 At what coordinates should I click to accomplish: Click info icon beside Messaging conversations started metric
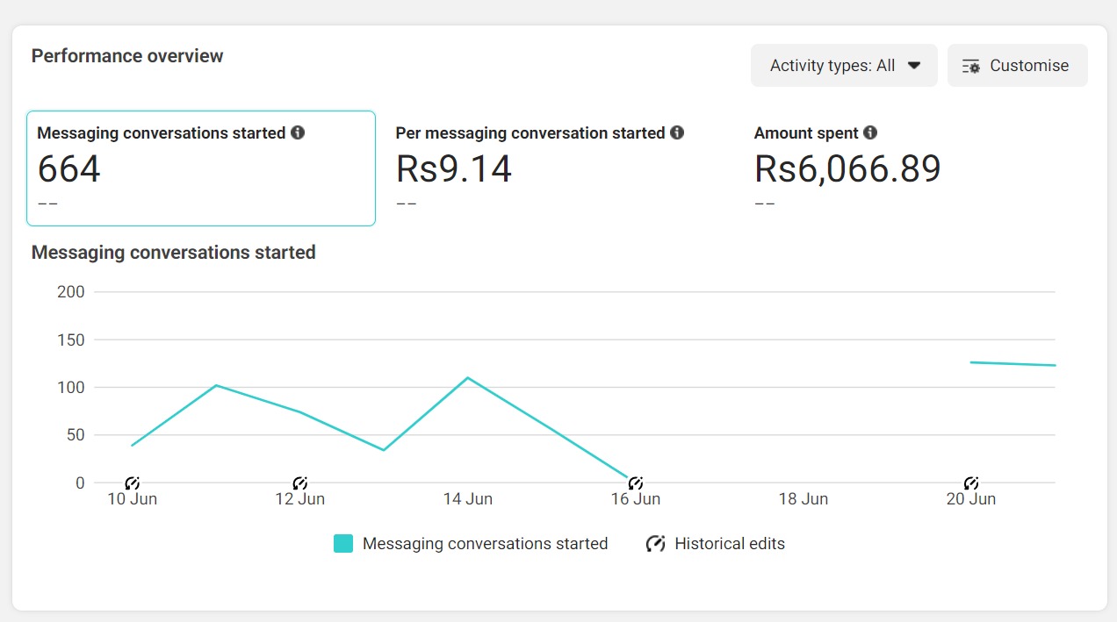298,133
